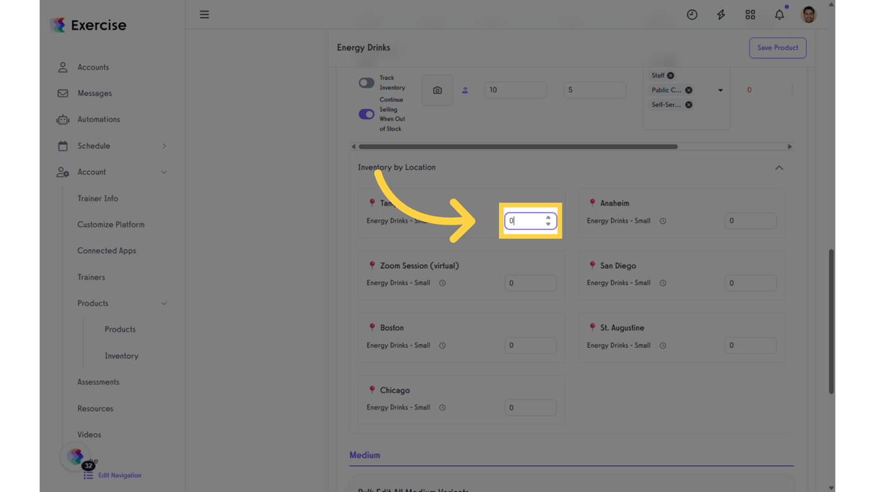875x492 pixels.
Task: Click the lightning quick-actions icon
Action: click(x=721, y=14)
